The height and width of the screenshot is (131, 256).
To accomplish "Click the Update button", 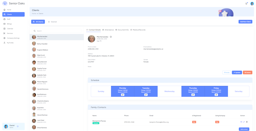I will (237, 73).
